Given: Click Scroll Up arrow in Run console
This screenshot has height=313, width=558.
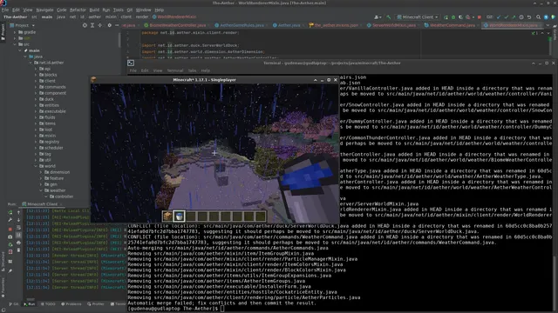Looking at the screenshot, I should coord(18,212).
